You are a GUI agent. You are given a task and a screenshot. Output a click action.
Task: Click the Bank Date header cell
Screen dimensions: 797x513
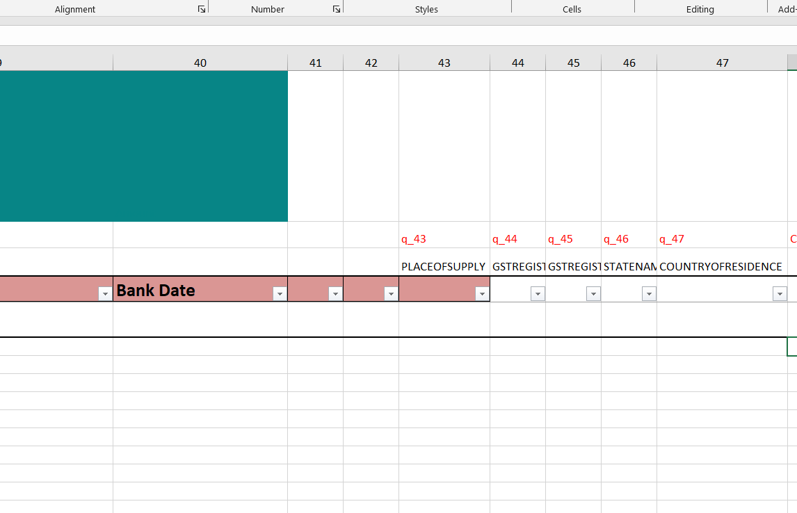tap(188, 290)
